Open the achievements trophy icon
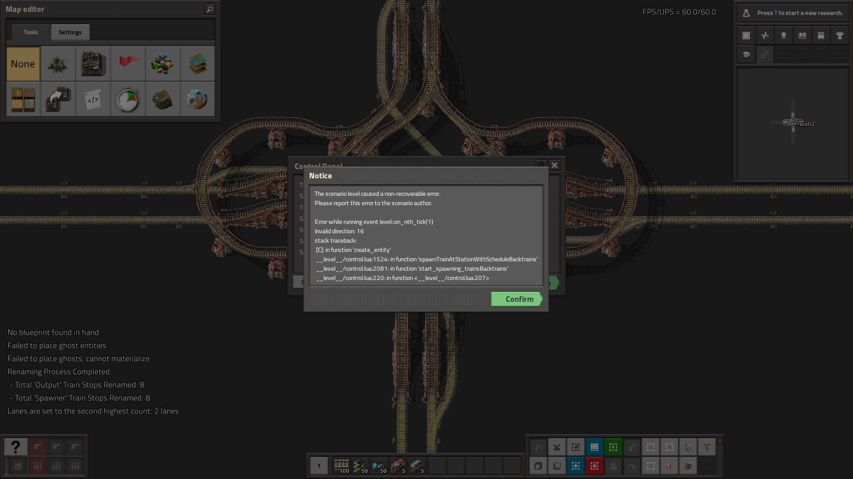 point(839,36)
